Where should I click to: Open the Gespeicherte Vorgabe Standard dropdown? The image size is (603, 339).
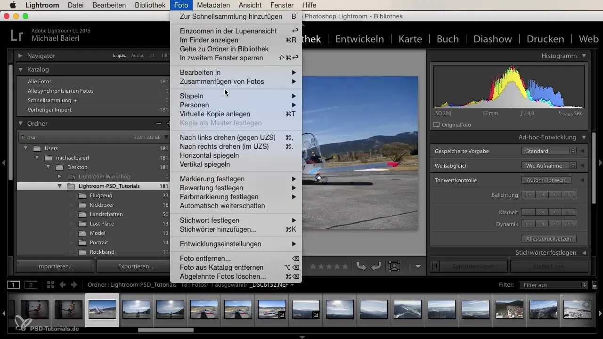tap(549, 151)
